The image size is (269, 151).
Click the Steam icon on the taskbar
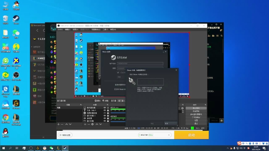click(x=65, y=148)
